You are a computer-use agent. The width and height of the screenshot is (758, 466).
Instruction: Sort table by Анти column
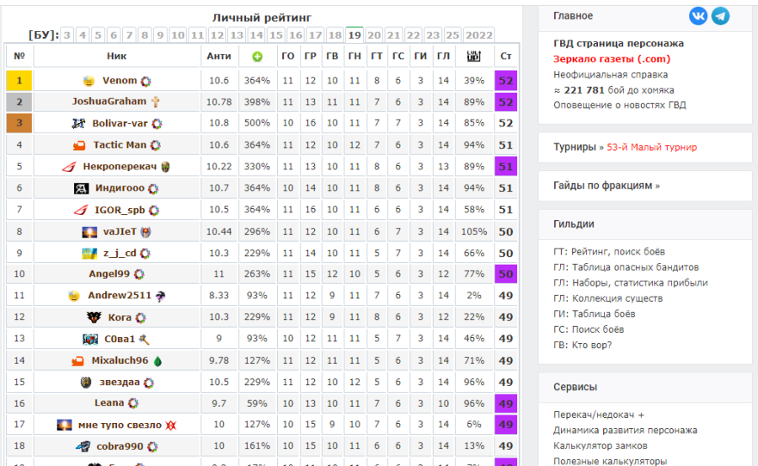pos(219,56)
